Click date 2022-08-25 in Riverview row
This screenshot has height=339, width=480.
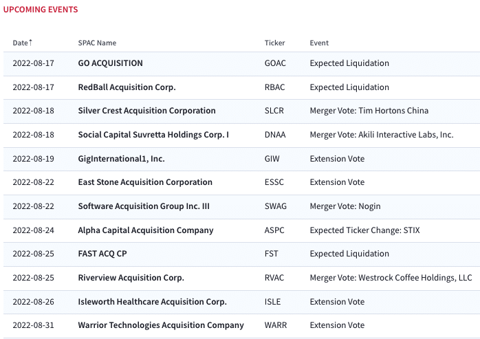pos(34,278)
